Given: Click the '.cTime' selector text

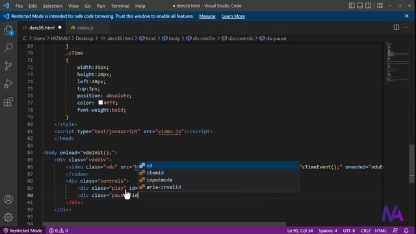Looking at the screenshot, I should point(74,53).
